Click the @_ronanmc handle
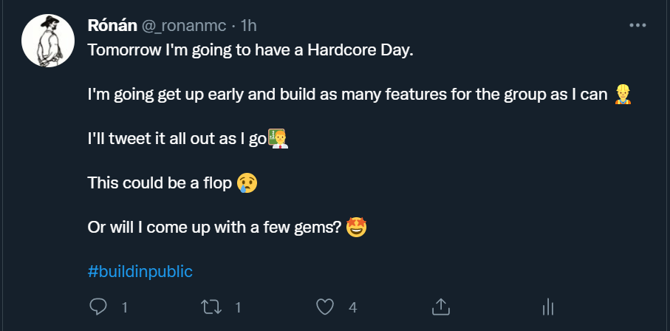 point(183,26)
